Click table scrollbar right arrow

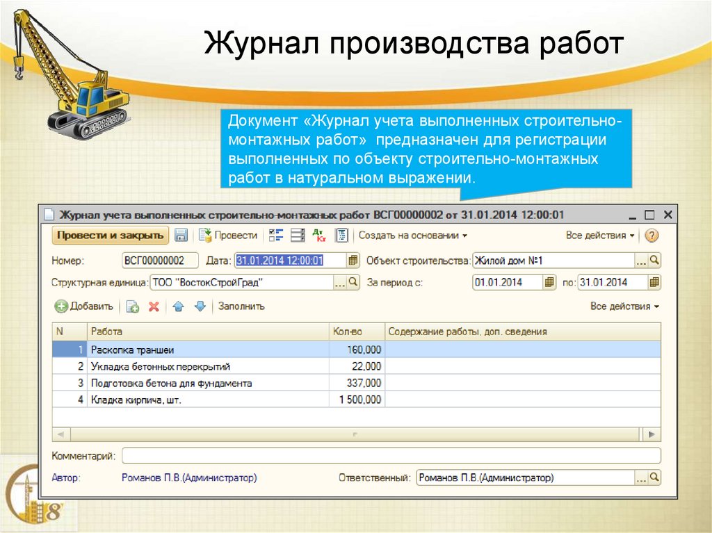tap(652, 434)
